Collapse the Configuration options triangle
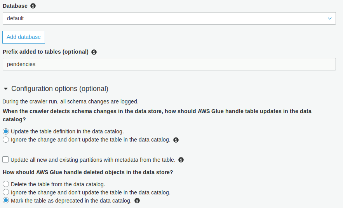 click(6, 89)
